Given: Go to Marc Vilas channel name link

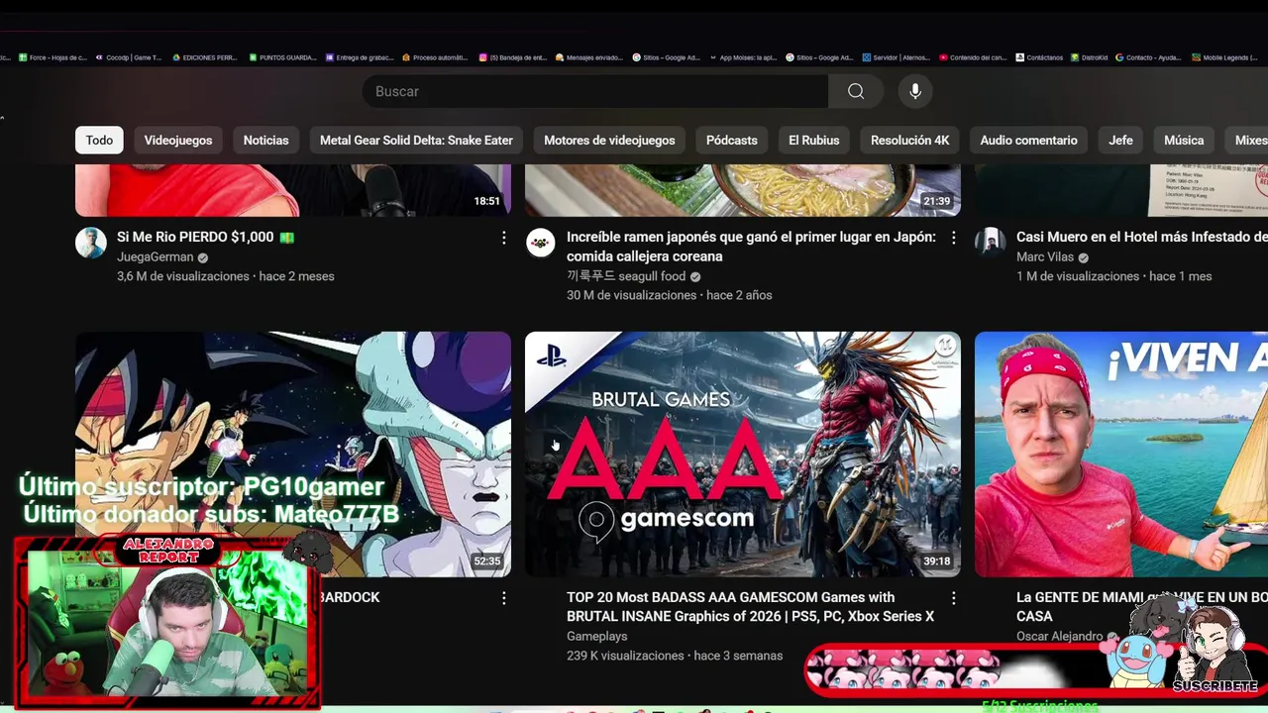Looking at the screenshot, I should click(1045, 257).
